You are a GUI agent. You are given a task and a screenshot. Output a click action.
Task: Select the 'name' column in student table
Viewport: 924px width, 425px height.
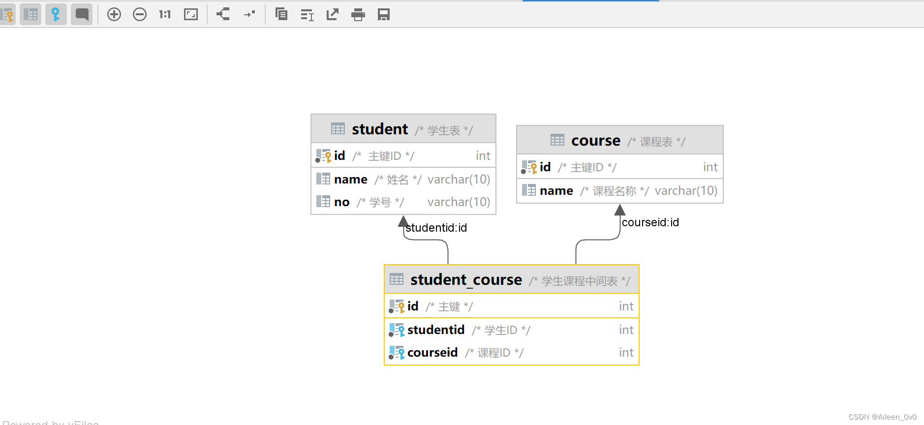point(403,180)
